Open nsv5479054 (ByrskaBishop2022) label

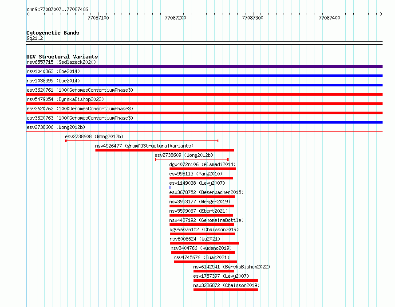(65, 99)
